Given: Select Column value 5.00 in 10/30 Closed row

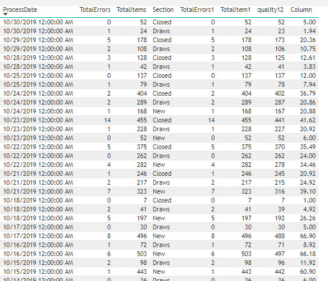Looking at the screenshot, I should (x=310, y=22).
